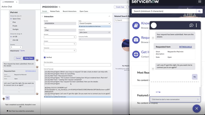Click the No reply bubble in portal chat
Screen dimensions: 205x115
(x=195, y=77)
